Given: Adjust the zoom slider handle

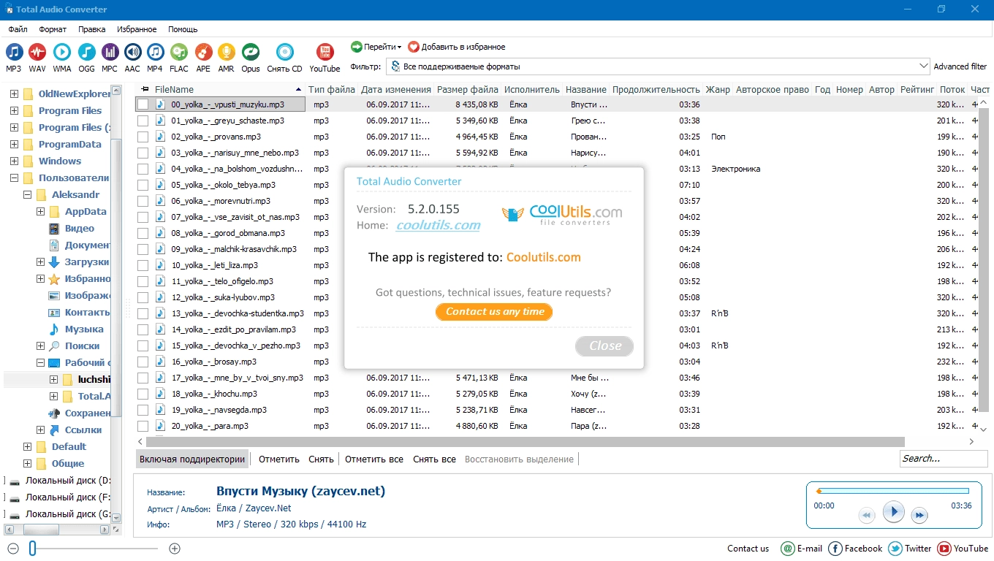Looking at the screenshot, I should tap(32, 549).
